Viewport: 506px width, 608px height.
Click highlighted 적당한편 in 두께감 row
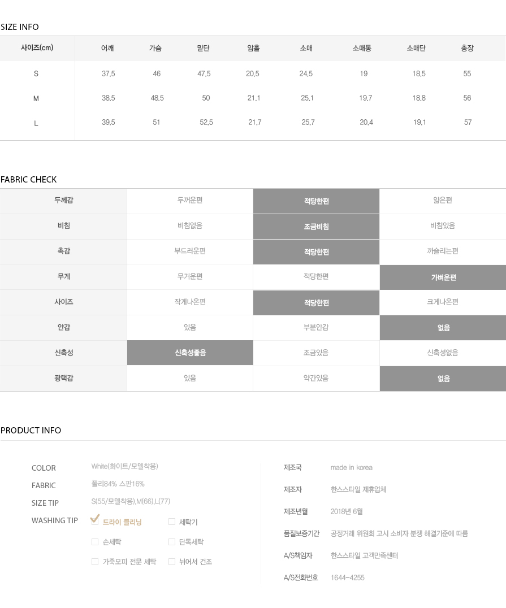[x=316, y=201]
